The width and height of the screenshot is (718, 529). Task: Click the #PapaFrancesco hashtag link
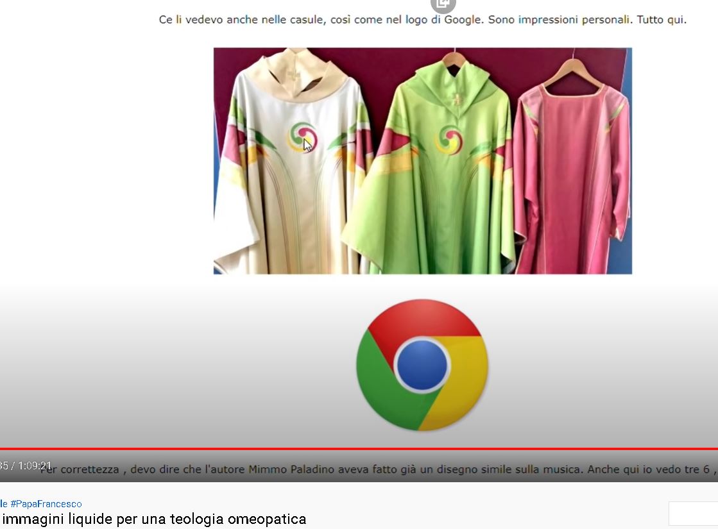pyautogui.click(x=46, y=504)
